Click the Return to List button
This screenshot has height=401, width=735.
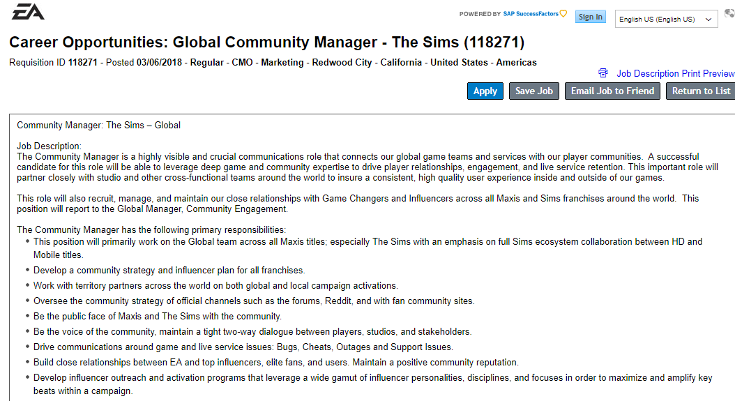[x=701, y=91]
